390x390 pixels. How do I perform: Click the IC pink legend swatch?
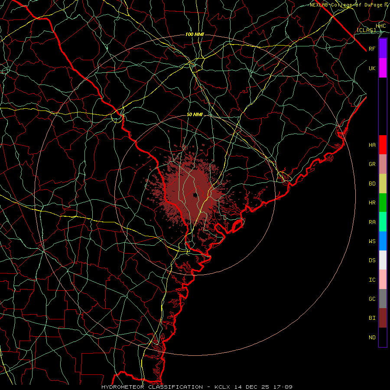tap(383, 279)
